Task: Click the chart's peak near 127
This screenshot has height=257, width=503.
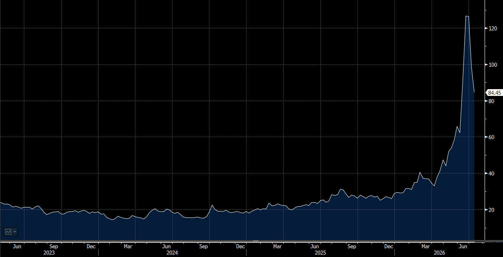Action: click(x=467, y=16)
